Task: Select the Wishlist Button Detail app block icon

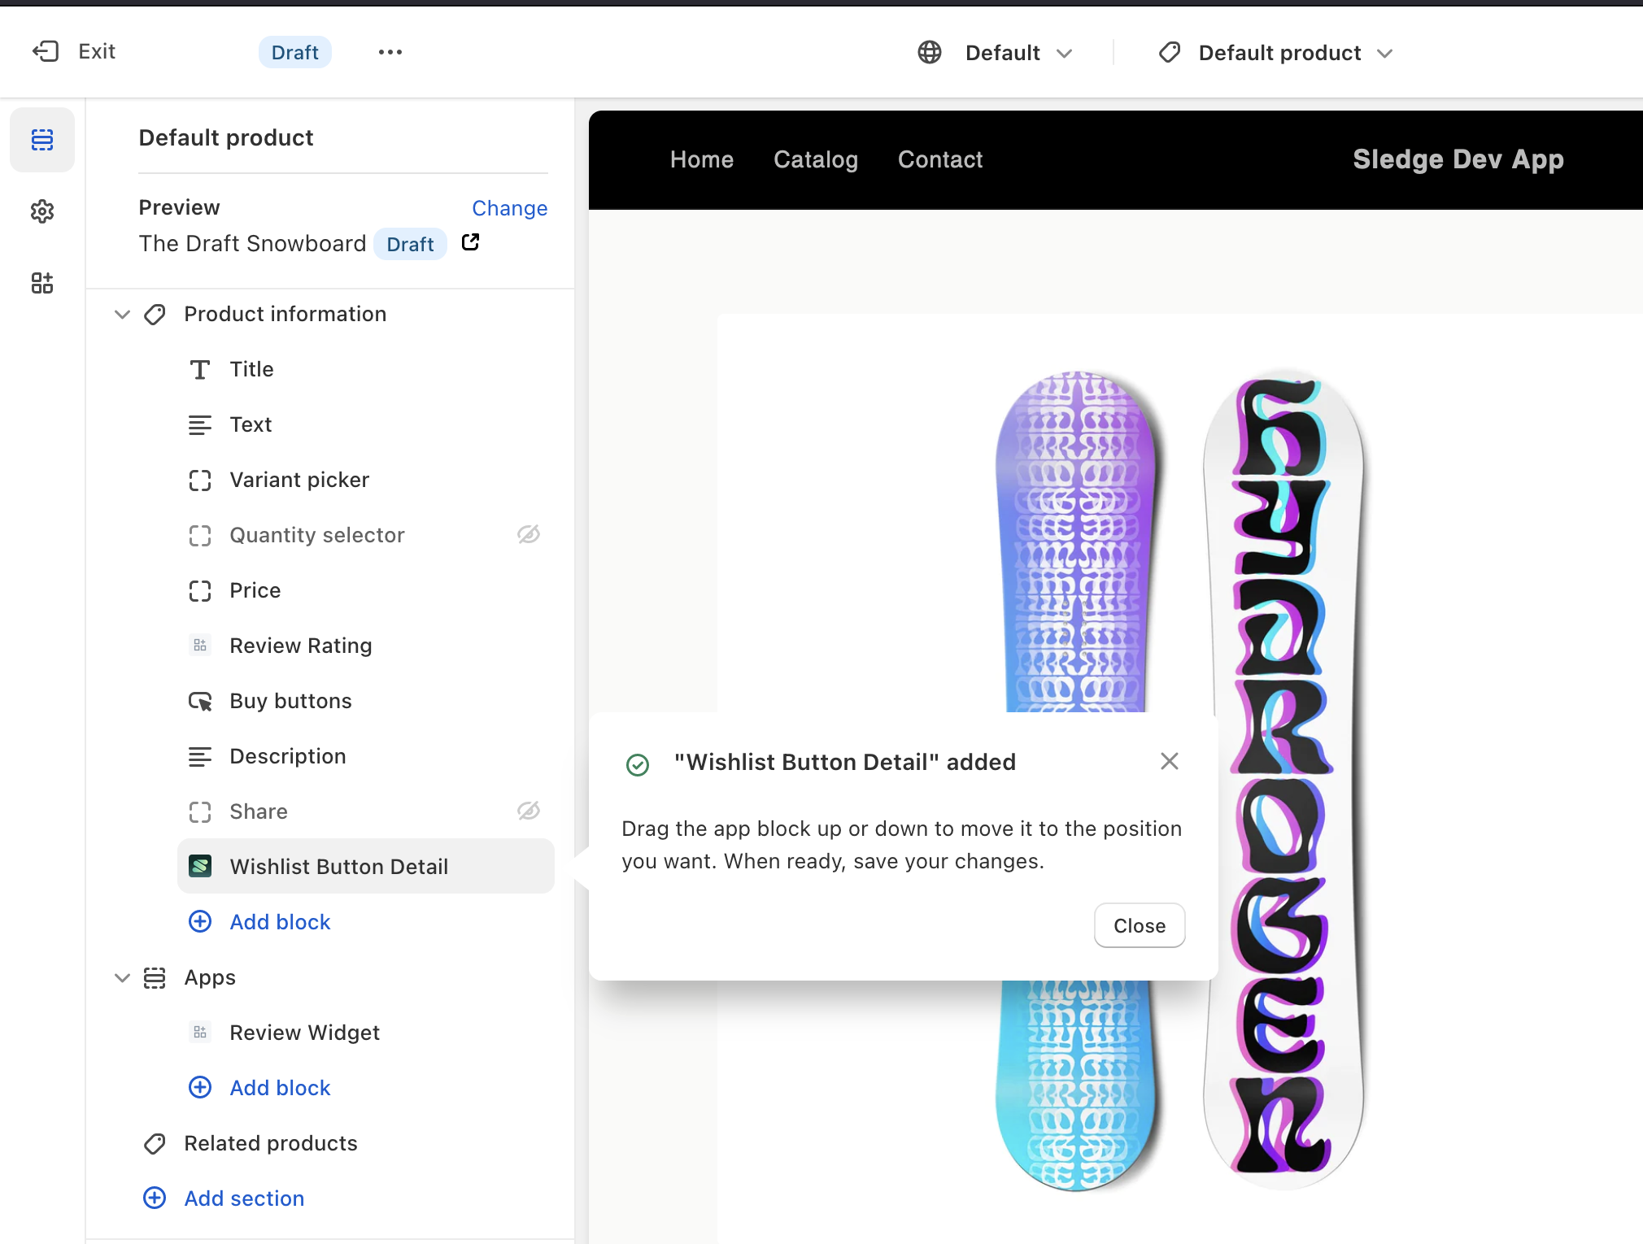Action: click(200, 866)
